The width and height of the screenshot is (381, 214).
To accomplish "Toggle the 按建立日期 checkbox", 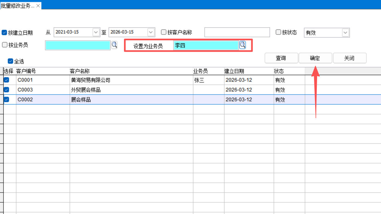I will tap(4, 33).
